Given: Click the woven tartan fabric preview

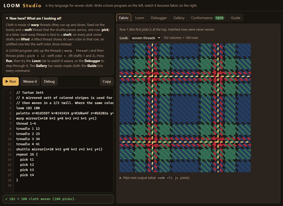Looking at the screenshot, I should [x=185, y=108].
